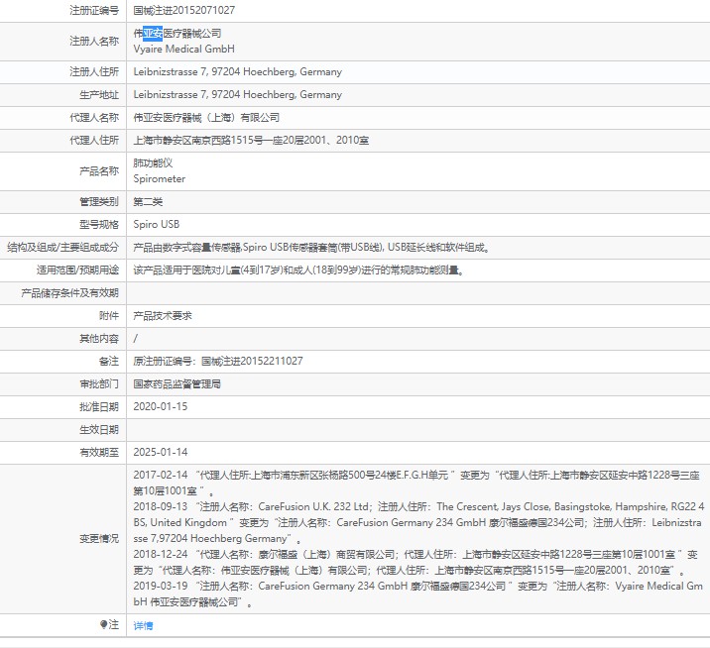Select highlighted text 亚安 in registrant name
Screen dimensions: 710x648
coord(153,33)
